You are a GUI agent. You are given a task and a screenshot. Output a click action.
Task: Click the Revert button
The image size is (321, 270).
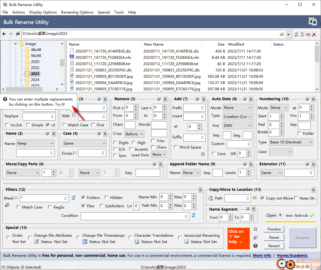coord(274,246)
